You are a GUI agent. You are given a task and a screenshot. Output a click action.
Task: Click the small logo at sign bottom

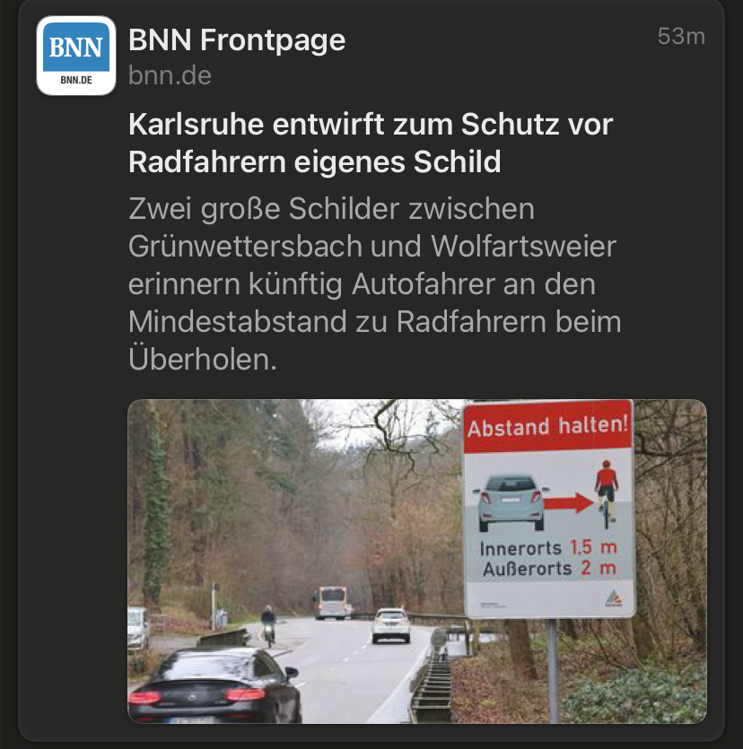click(614, 598)
